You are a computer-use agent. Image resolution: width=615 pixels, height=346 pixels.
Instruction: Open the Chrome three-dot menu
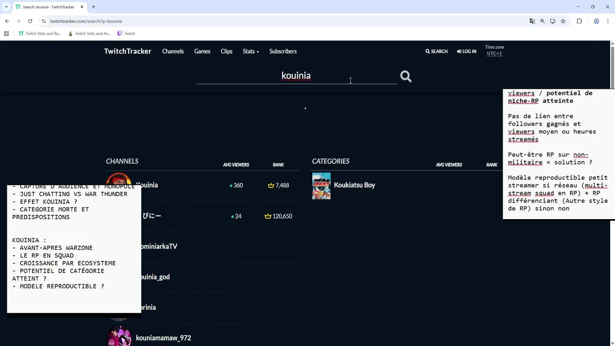pos(608,21)
